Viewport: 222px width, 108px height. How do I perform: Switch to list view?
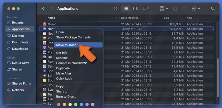(126, 9)
